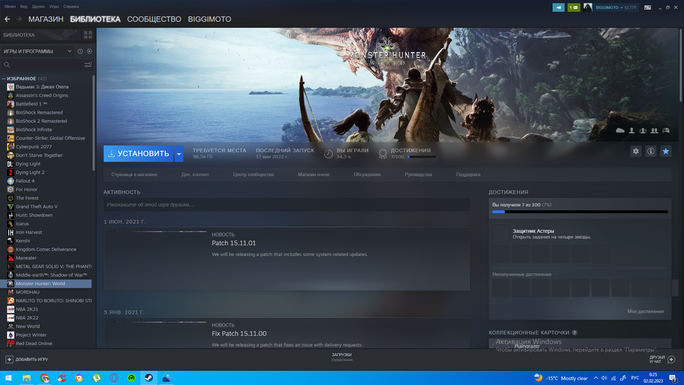Click the BIGGIMOTO profile avatar

588,7
